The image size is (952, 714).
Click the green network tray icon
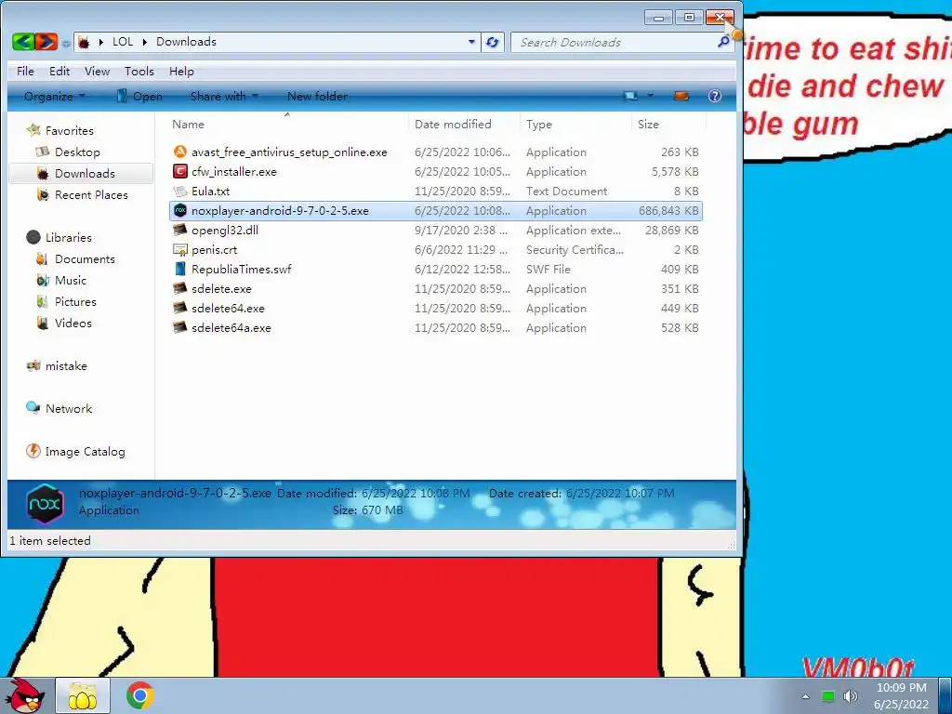coord(827,695)
